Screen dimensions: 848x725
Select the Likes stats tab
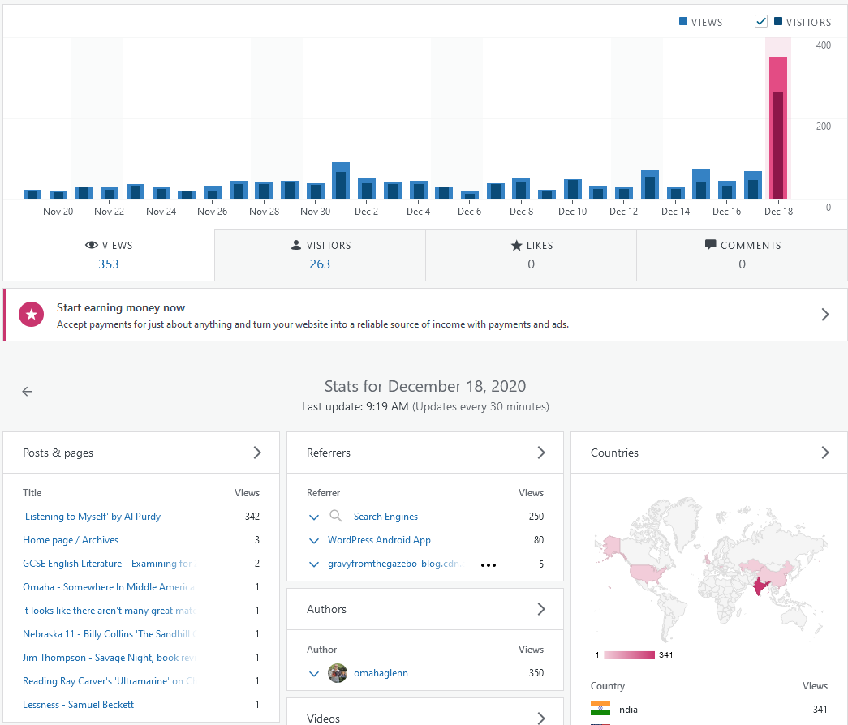[x=531, y=255]
